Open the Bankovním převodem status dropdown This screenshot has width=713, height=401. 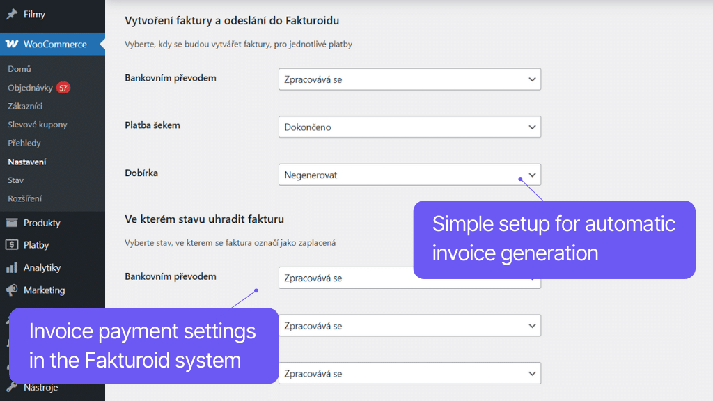(409, 79)
